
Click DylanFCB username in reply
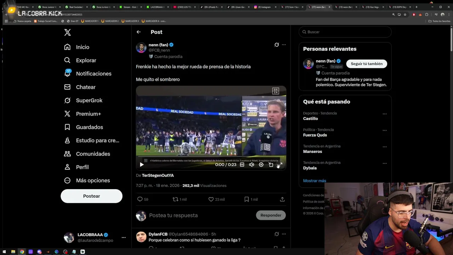[x=158, y=234]
